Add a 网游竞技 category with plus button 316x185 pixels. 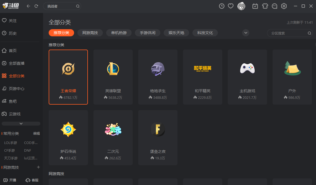pyautogui.click(x=38, y=167)
